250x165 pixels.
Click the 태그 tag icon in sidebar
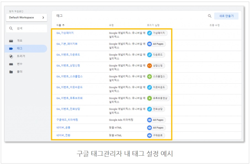[x=11, y=49]
